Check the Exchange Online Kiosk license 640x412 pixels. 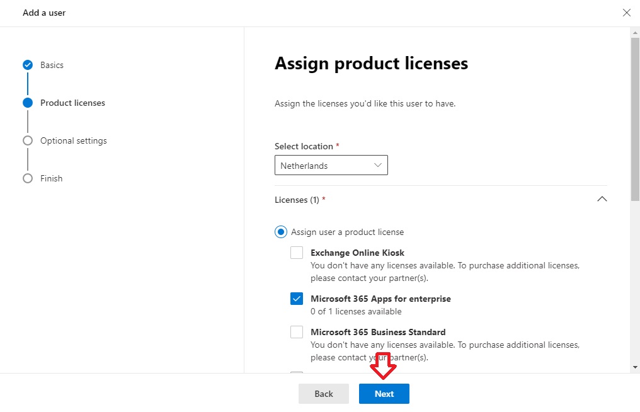[297, 253]
